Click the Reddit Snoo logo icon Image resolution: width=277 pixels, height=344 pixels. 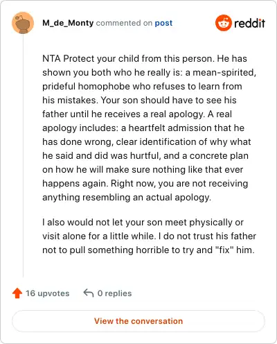pyautogui.click(x=224, y=23)
